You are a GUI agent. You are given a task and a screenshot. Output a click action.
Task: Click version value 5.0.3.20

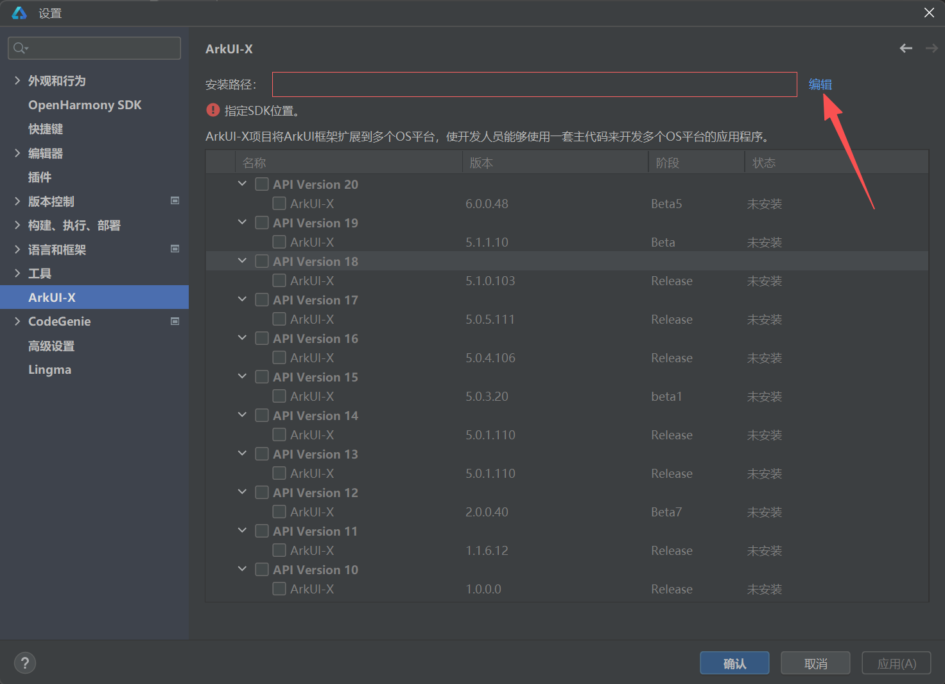487,396
